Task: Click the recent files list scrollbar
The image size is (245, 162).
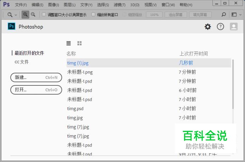Action: (233, 84)
